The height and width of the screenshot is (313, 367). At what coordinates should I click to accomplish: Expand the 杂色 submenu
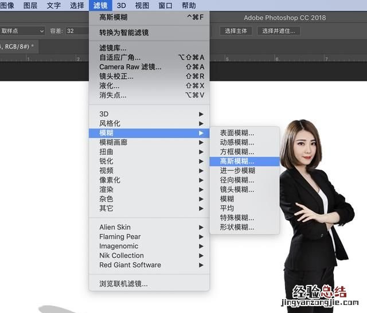149,199
